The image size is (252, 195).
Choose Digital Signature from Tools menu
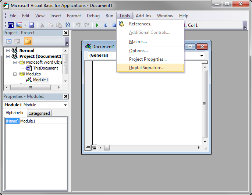coord(146,68)
